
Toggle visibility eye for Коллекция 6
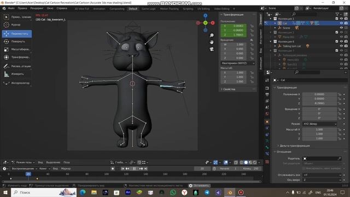tap(341, 42)
